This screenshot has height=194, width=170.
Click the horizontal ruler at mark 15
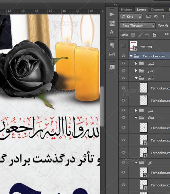tap(50, 11)
